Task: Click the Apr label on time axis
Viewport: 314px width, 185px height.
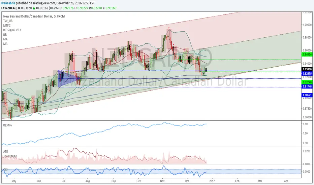Action: coord(286,181)
